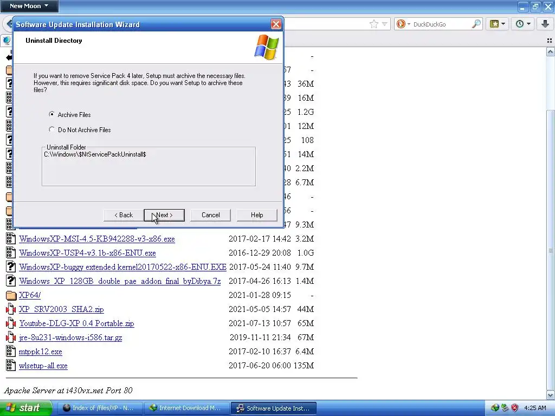
Task: Click the red security shield tray icon
Action: tap(514, 408)
